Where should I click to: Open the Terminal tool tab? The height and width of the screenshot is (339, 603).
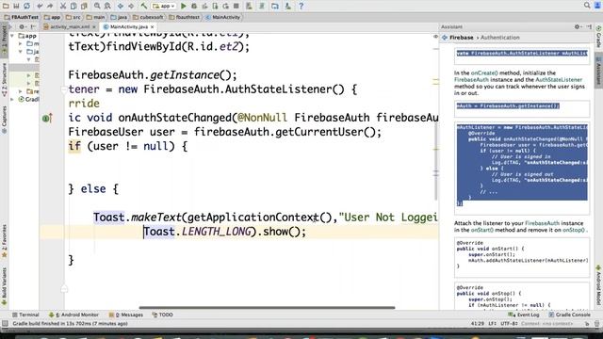[x=25, y=315]
